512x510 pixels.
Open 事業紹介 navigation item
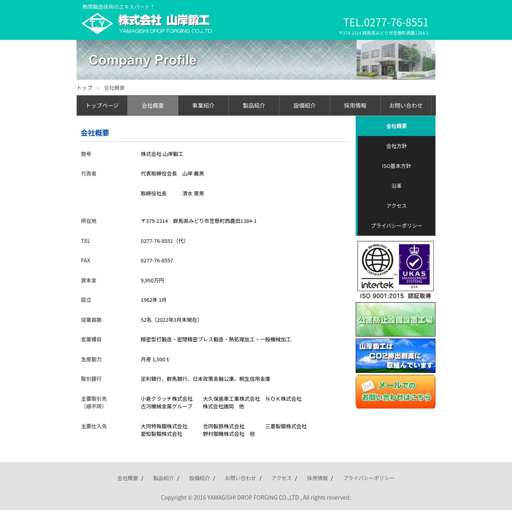tap(203, 106)
